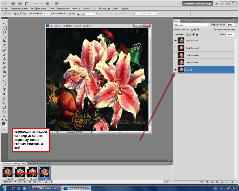Image resolution: width=239 pixels, height=191 pixels.
Task: Toggle Распространить кадр 1 checkbox
Action: point(214,29)
